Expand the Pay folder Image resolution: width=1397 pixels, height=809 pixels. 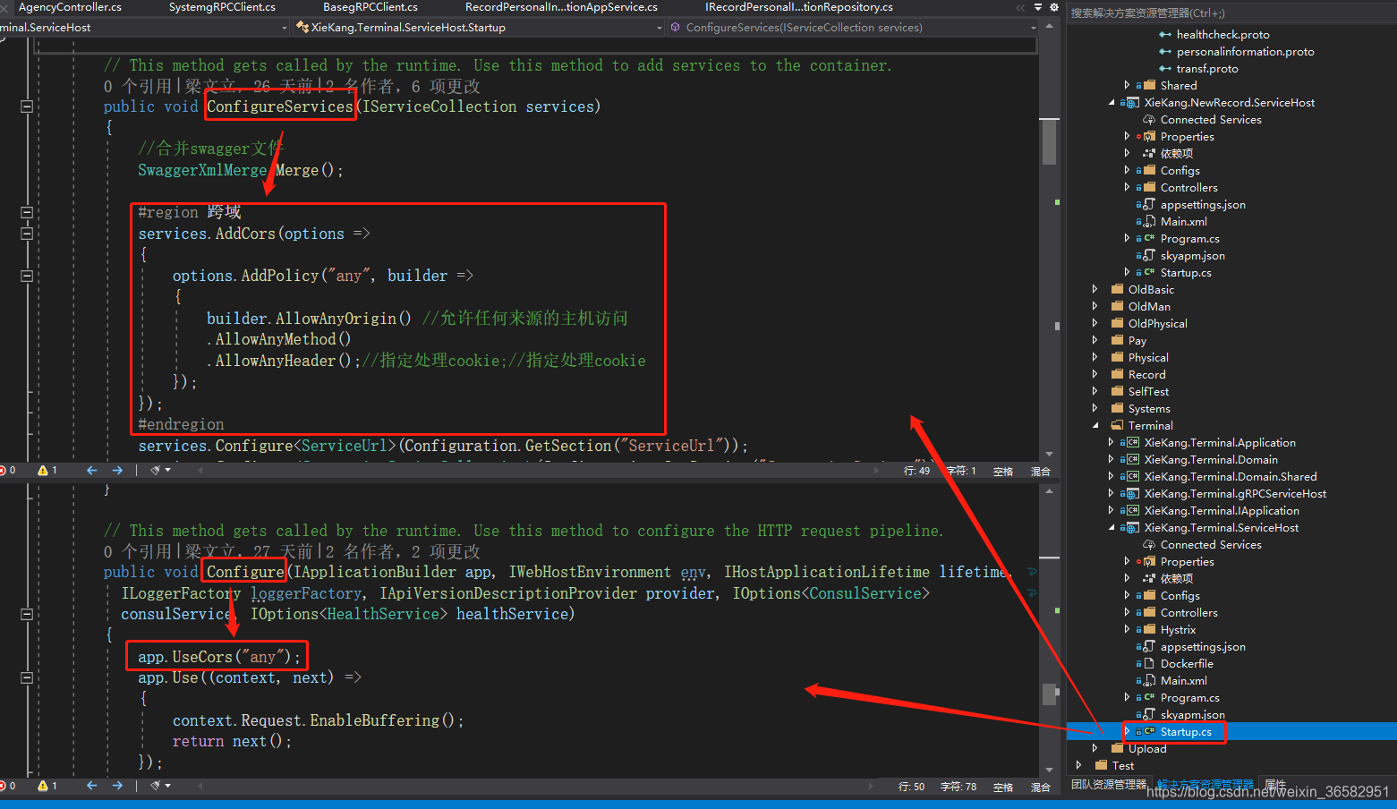pos(1095,341)
